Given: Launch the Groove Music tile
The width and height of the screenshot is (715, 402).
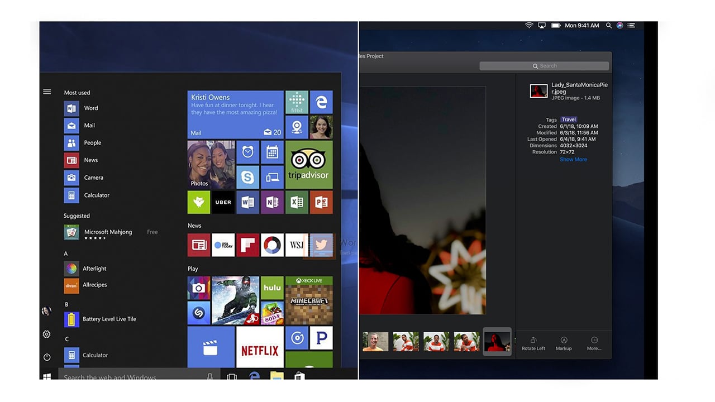Looking at the screenshot, I should click(297, 338).
